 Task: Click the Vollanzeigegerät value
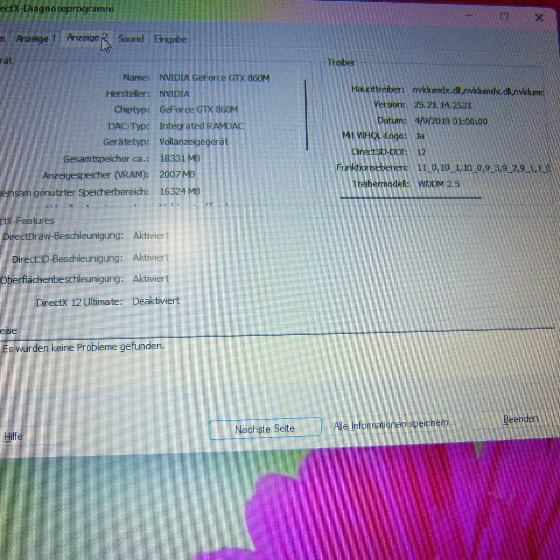tap(194, 142)
